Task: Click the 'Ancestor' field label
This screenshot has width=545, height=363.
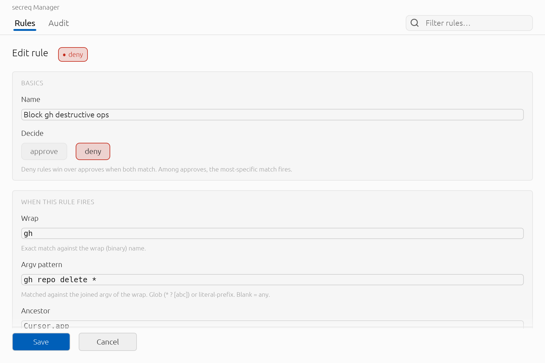Action: coord(36,311)
